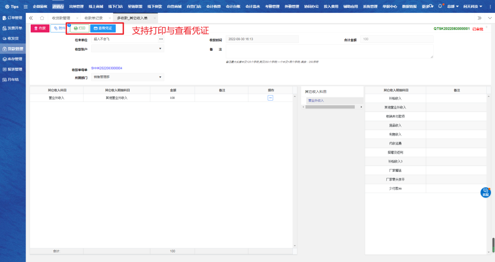Image resolution: width=495 pixels, height=262 pixels.
Task: Click the horizontal scrollbar under 营业外收入
Action: click(x=330, y=107)
